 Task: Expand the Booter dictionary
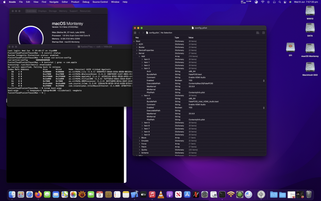click(137, 47)
